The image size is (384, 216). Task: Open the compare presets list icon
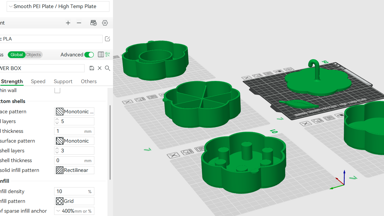click(x=101, y=54)
